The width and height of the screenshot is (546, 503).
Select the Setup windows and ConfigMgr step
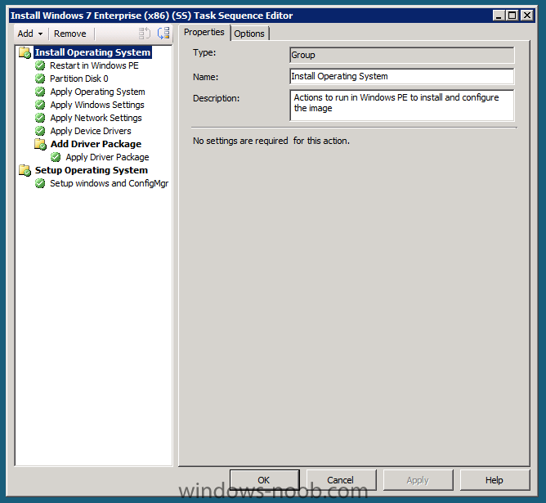109,183
